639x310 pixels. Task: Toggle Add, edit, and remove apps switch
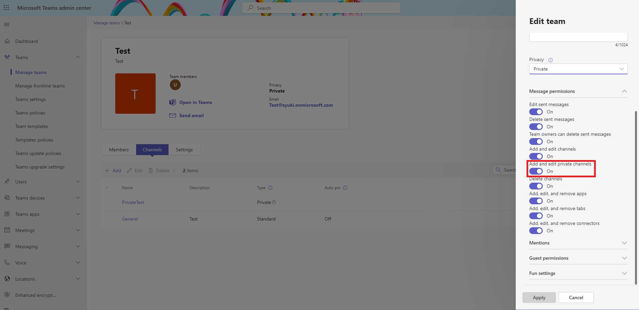coord(536,201)
